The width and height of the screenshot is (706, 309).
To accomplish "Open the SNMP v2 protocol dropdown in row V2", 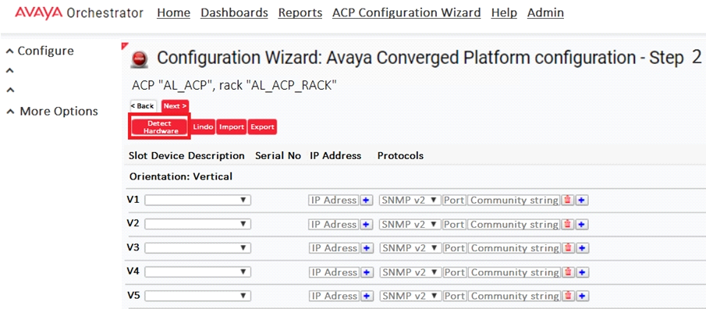I will [x=410, y=224].
